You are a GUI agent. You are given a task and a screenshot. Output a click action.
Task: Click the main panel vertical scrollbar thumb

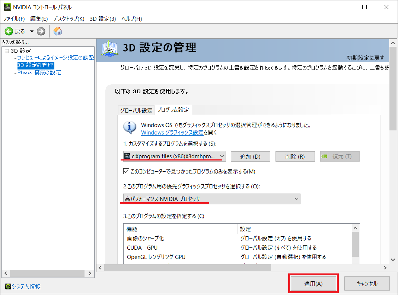(393, 88)
